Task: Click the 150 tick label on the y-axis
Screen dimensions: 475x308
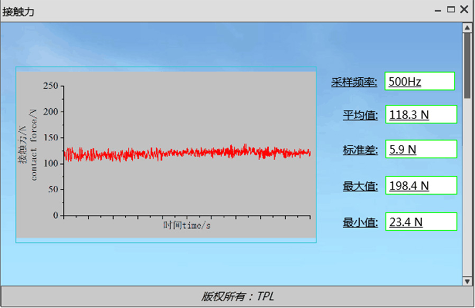Action: [51, 138]
